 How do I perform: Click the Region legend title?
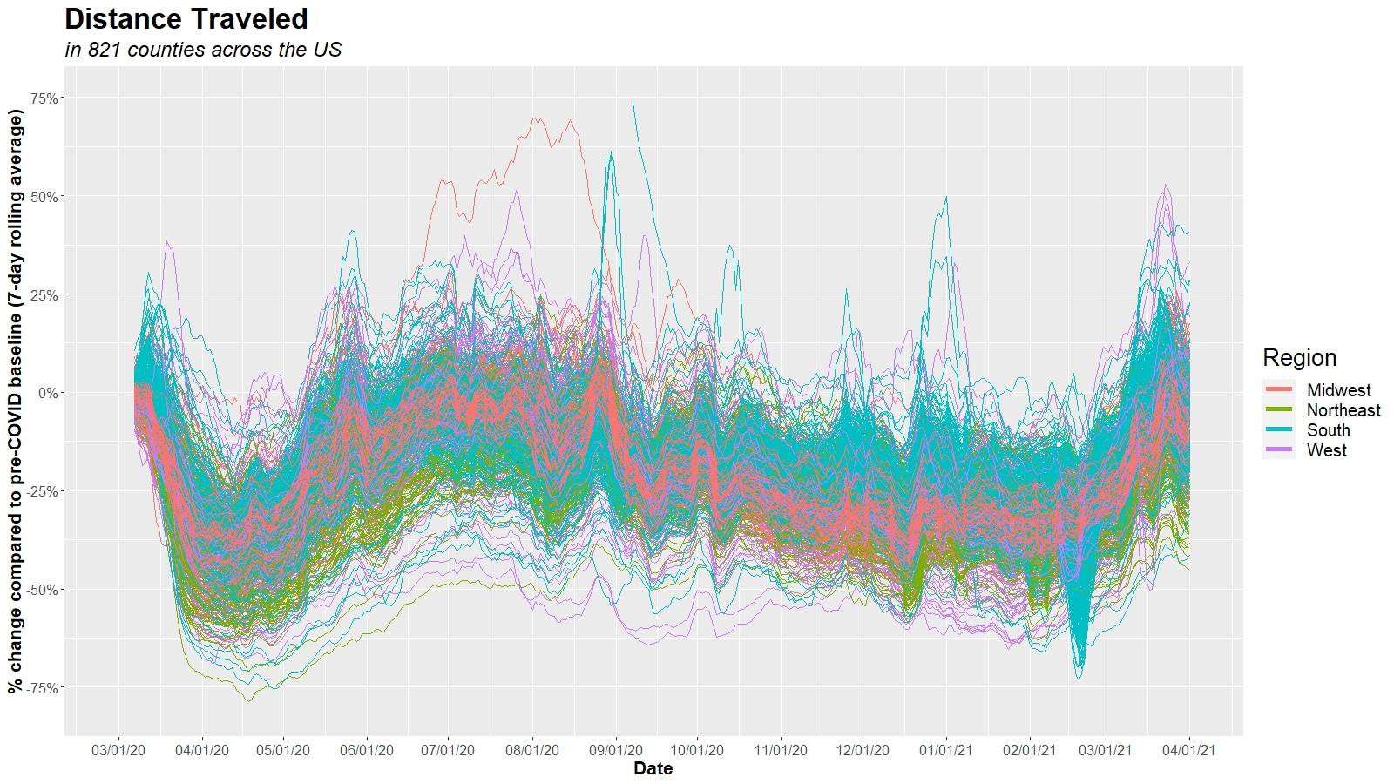(1299, 358)
